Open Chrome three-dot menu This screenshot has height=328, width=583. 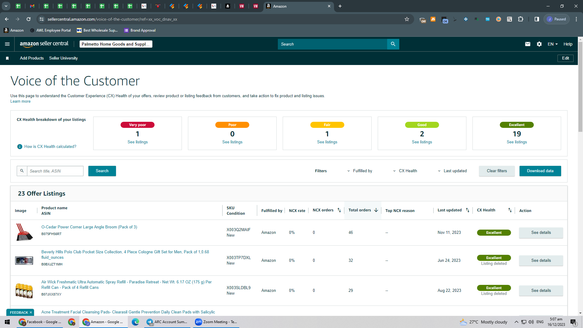click(576, 19)
